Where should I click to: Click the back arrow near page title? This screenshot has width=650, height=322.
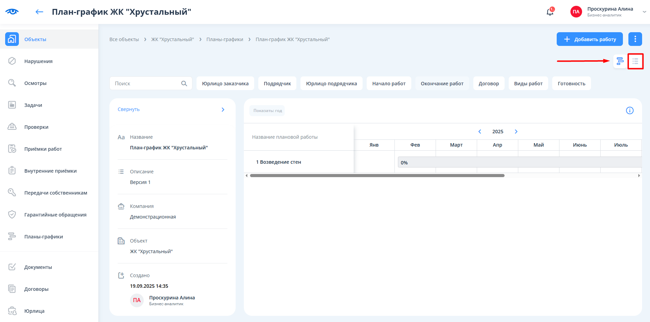pyautogui.click(x=39, y=12)
